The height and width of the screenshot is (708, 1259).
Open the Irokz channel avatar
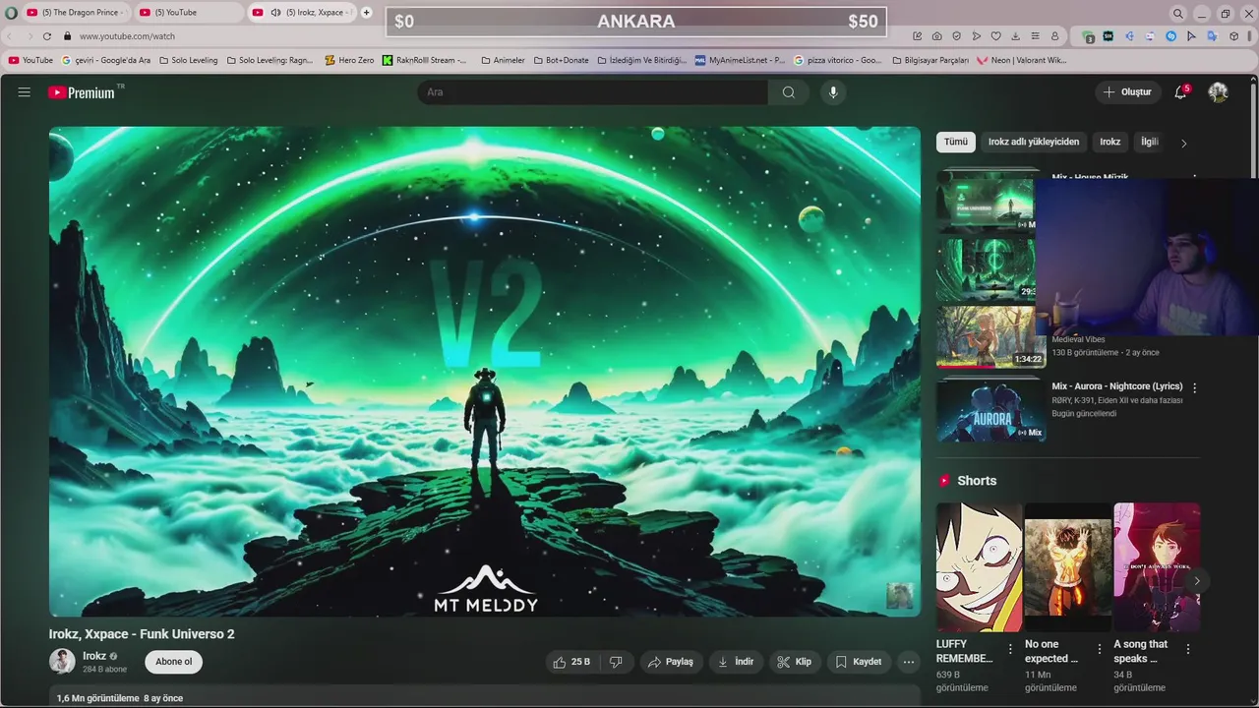pos(62,661)
